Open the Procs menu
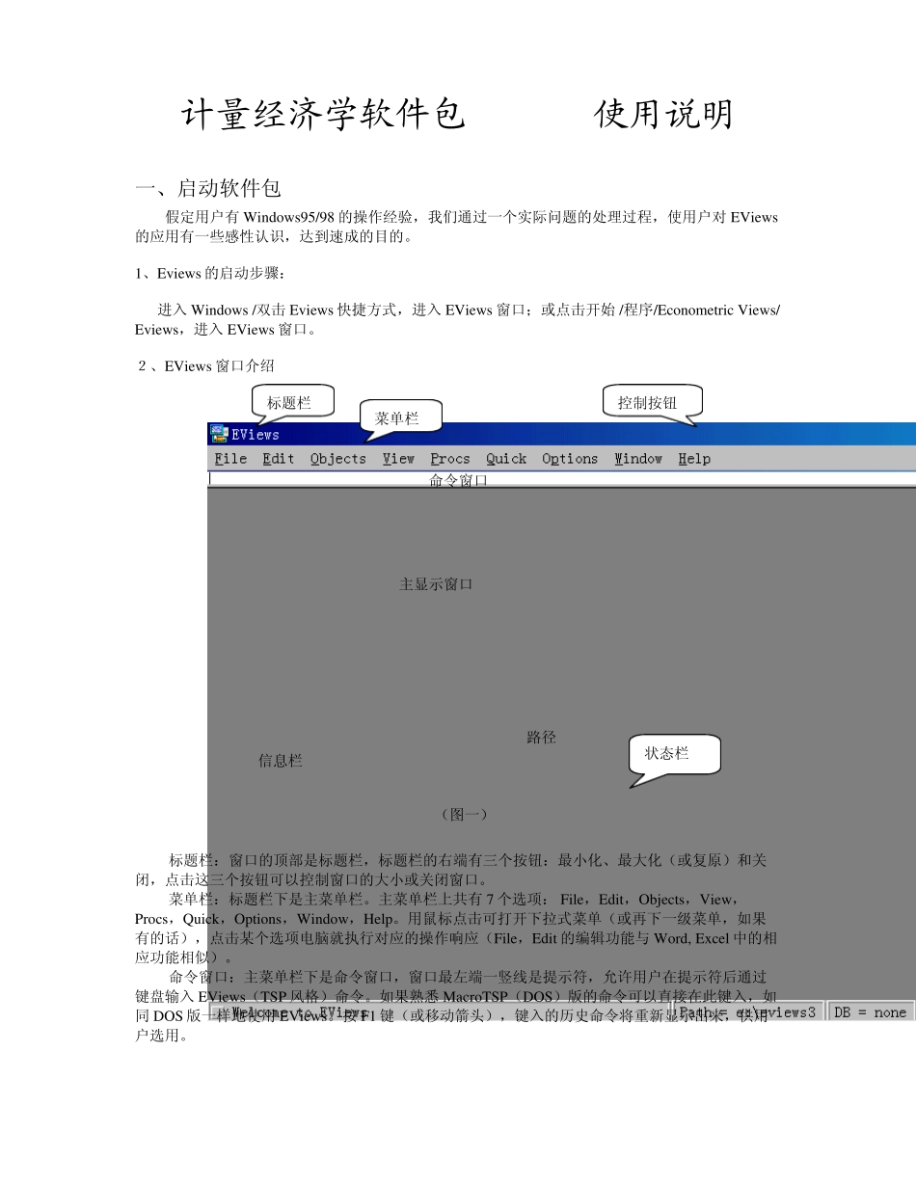The width and height of the screenshot is (916, 1186). click(x=450, y=459)
